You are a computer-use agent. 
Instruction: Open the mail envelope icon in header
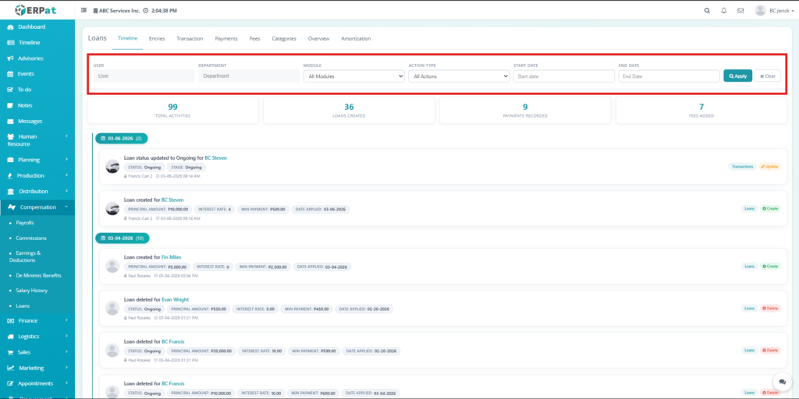(740, 11)
